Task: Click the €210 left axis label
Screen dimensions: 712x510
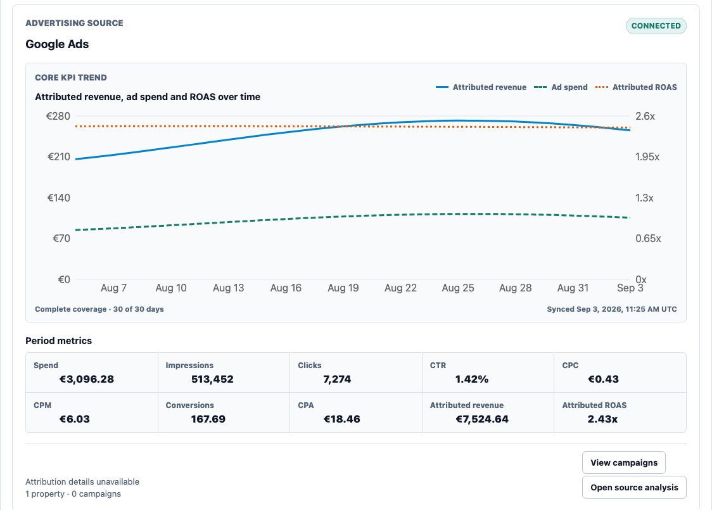Action: [x=59, y=156]
